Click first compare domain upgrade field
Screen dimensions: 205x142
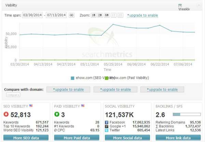coord(68,89)
